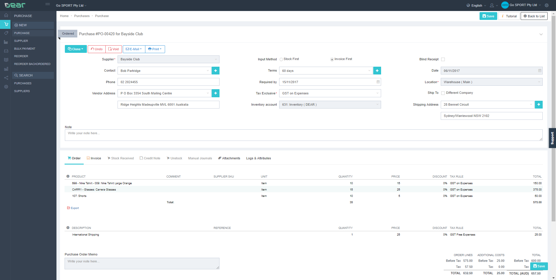Open the settings gear in top right
Image resolution: width=556 pixels, height=280 pixels.
547,5
